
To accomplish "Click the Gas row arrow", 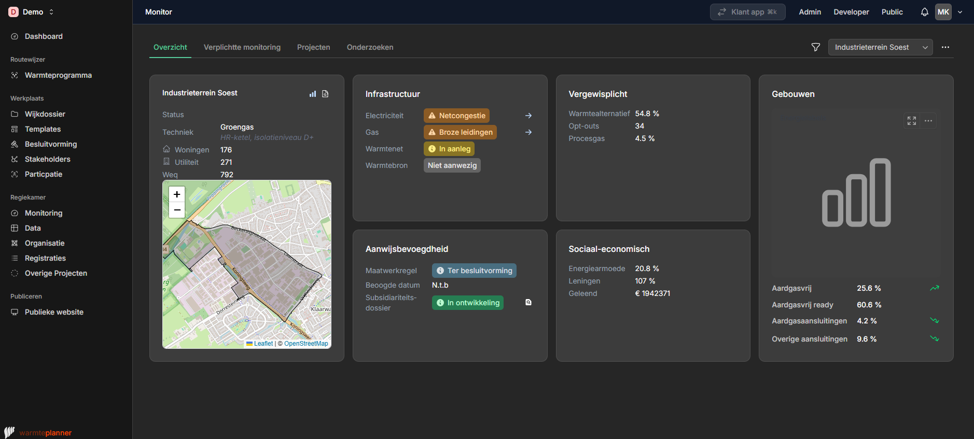I will click(528, 132).
